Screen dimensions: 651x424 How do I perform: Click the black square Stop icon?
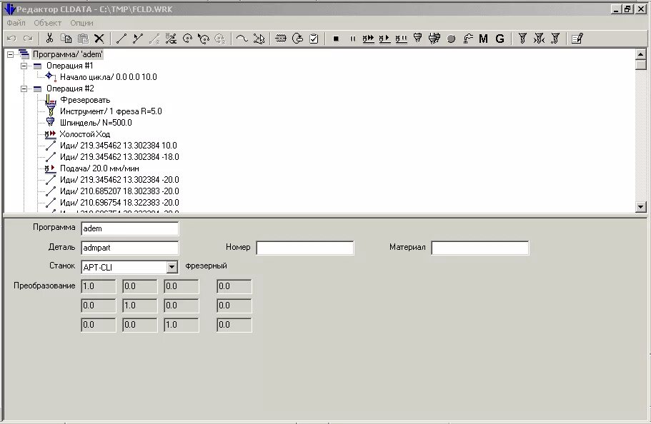336,39
